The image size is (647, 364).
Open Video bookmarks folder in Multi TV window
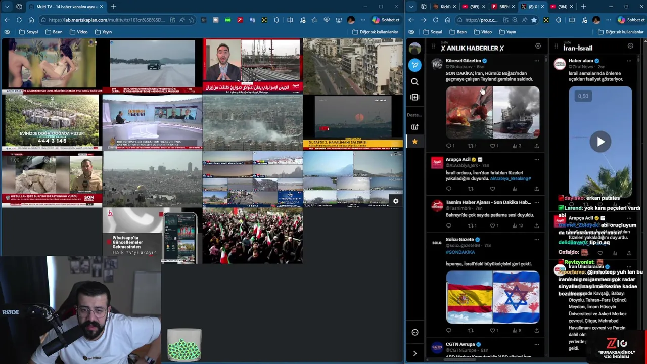point(78,32)
